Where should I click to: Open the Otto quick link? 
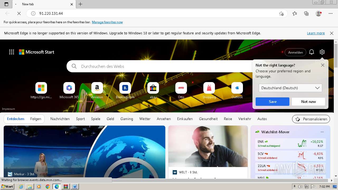click(x=181, y=91)
